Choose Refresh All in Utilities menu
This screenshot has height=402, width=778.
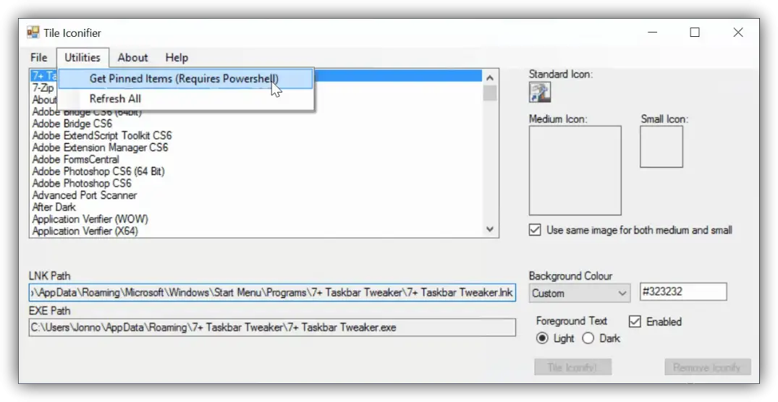(x=185, y=98)
